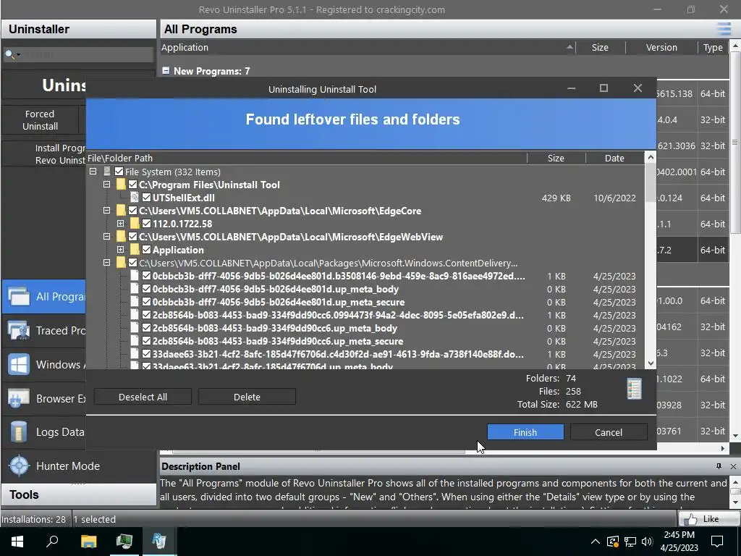741x556 pixels.
Task: Open the volume control in system tray
Action: [x=647, y=542]
